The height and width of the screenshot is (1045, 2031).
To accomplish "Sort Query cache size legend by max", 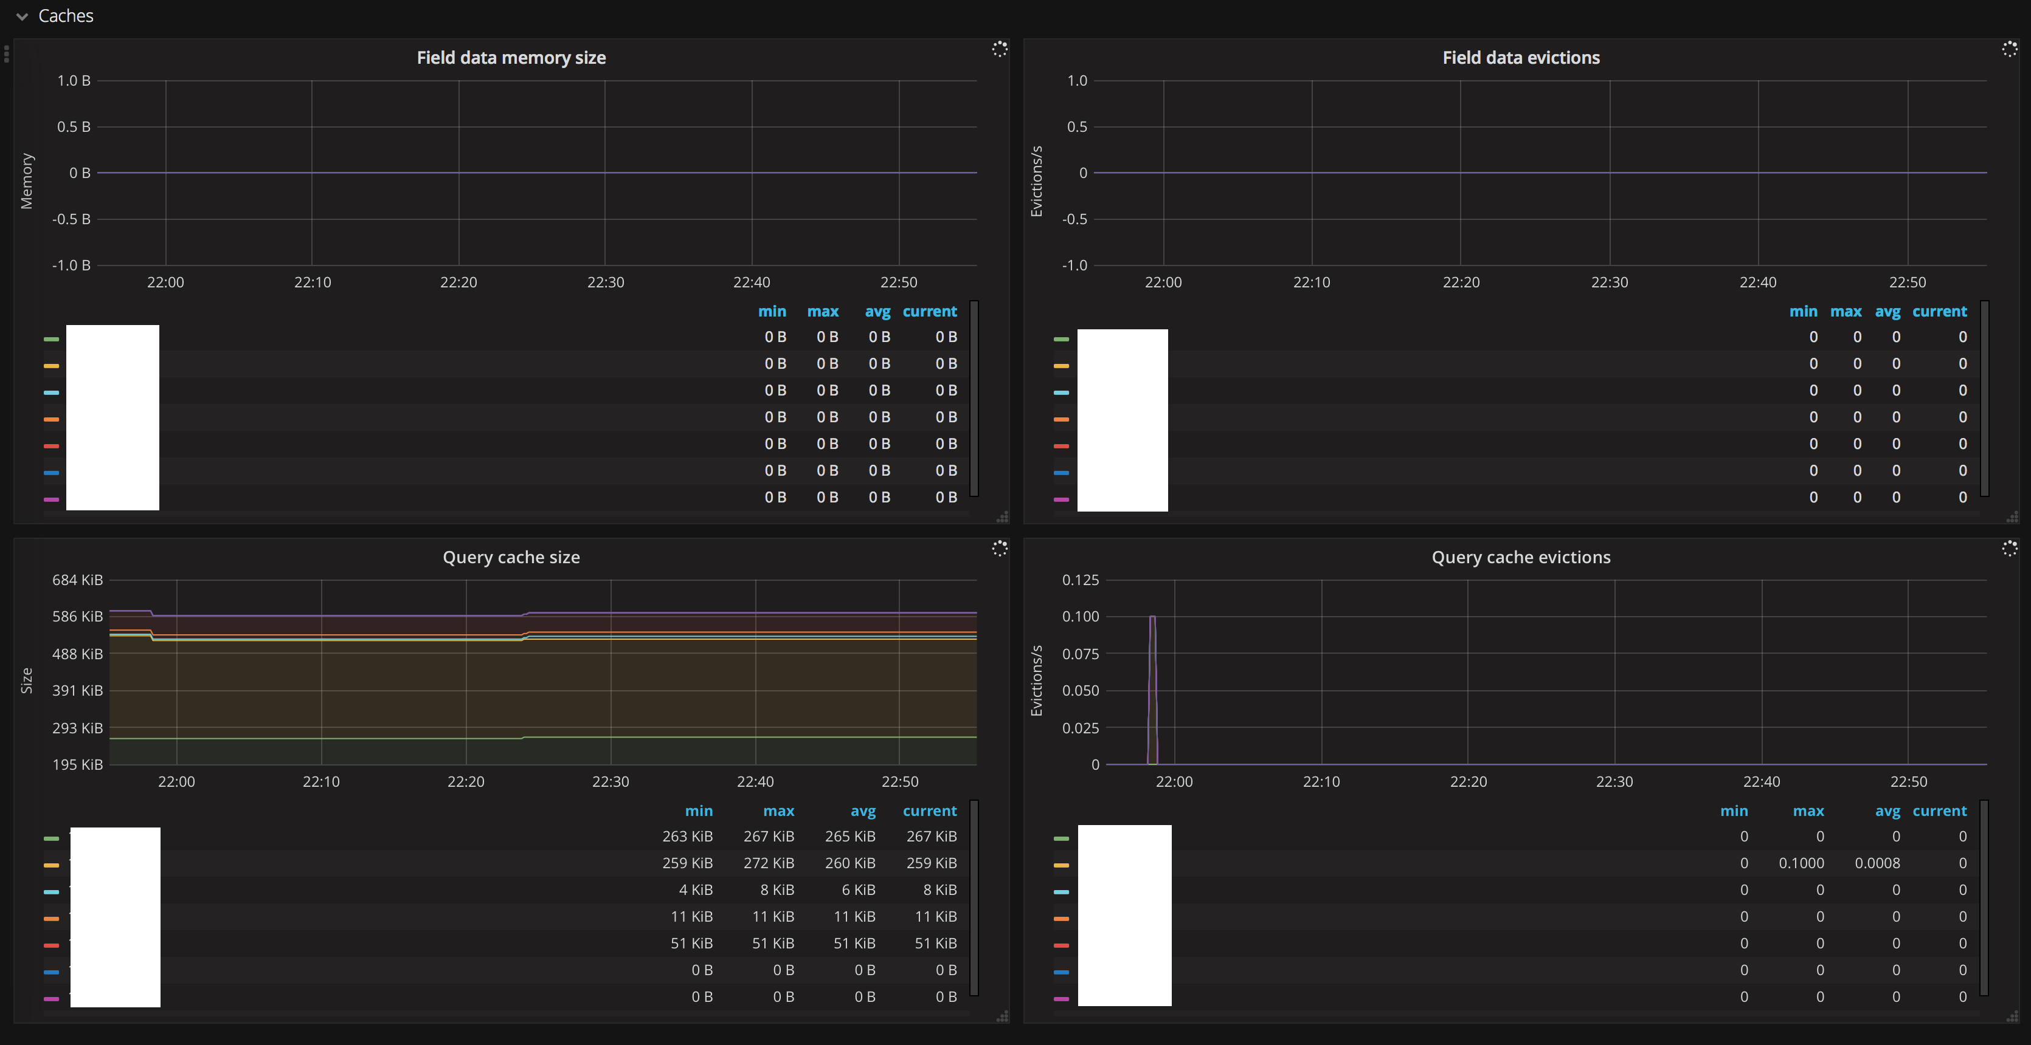I will pos(778,811).
